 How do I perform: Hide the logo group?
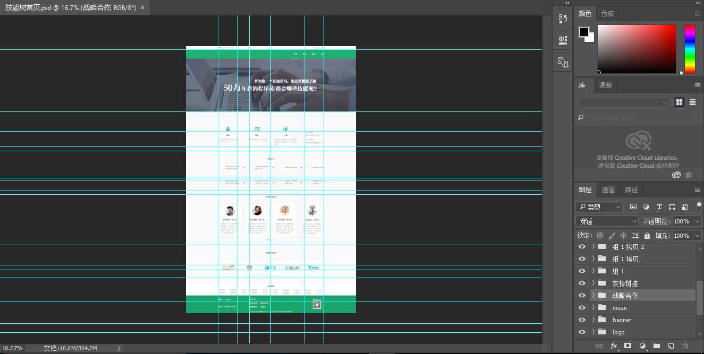click(582, 332)
